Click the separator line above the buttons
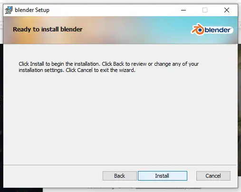Screen dimensions: 241x192 pyautogui.click(x=120, y=165)
